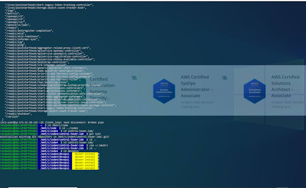Click the "/readyz/ping" entry
Viewport: 306px width, 188px height.
click(16, 45)
